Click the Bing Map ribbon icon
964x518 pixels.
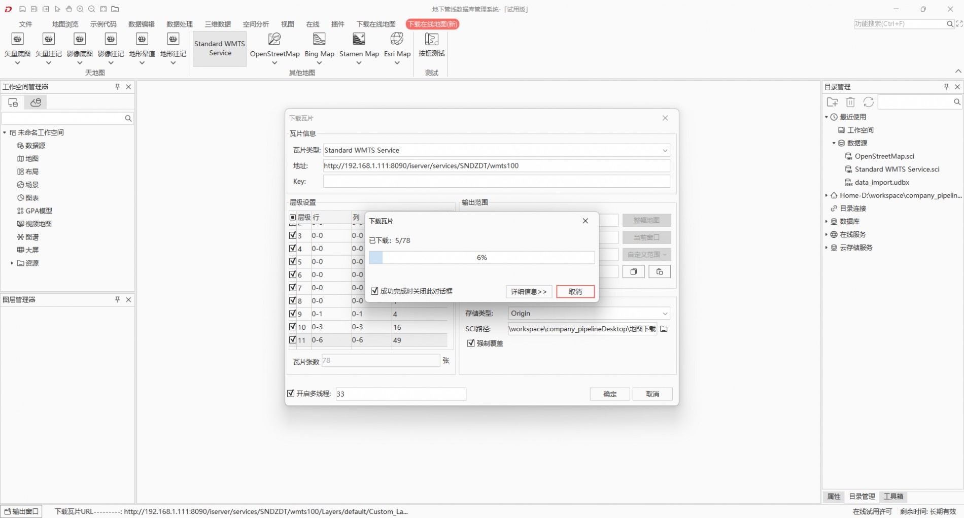click(319, 40)
